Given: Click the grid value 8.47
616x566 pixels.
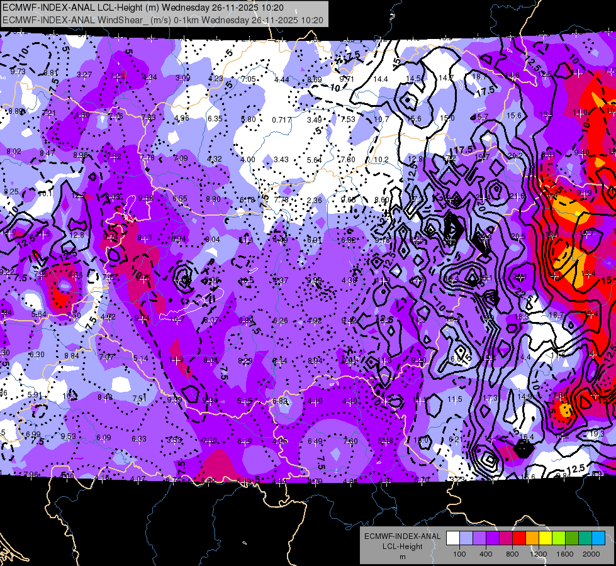Looking at the screenshot, I should pyautogui.click(x=47, y=153).
